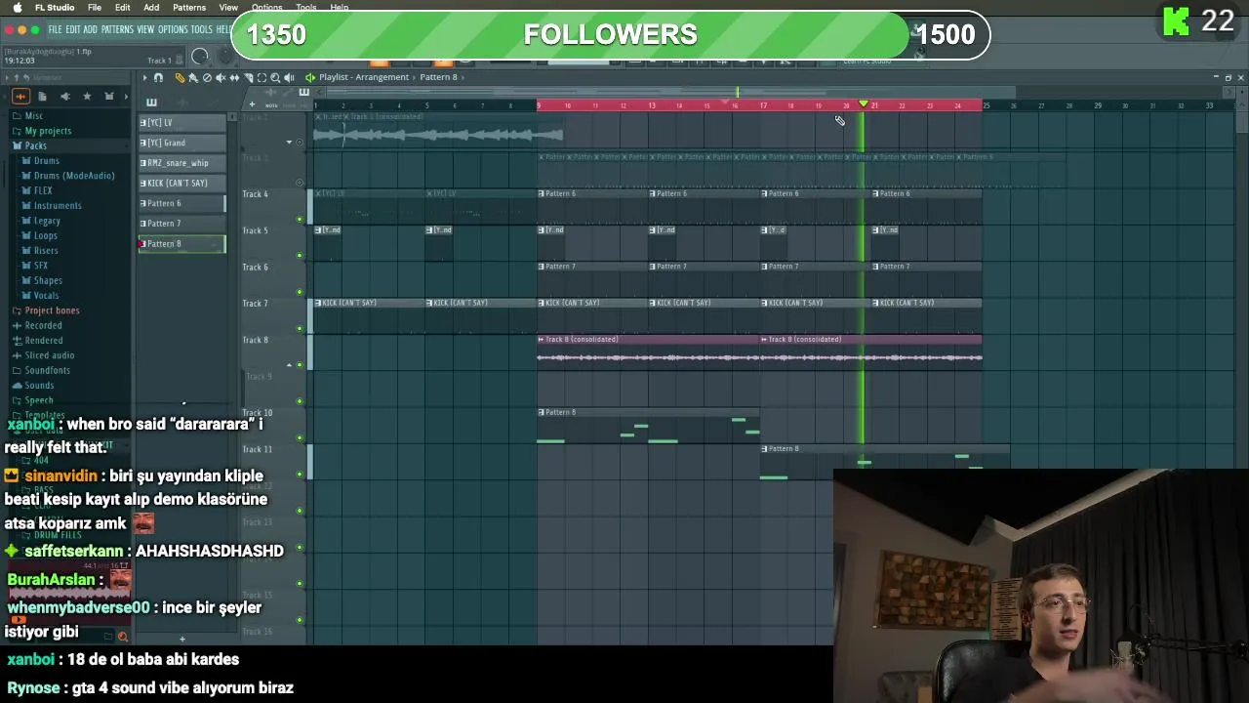Open the FL Studio application menu
1249x703 pixels.
coord(55,7)
